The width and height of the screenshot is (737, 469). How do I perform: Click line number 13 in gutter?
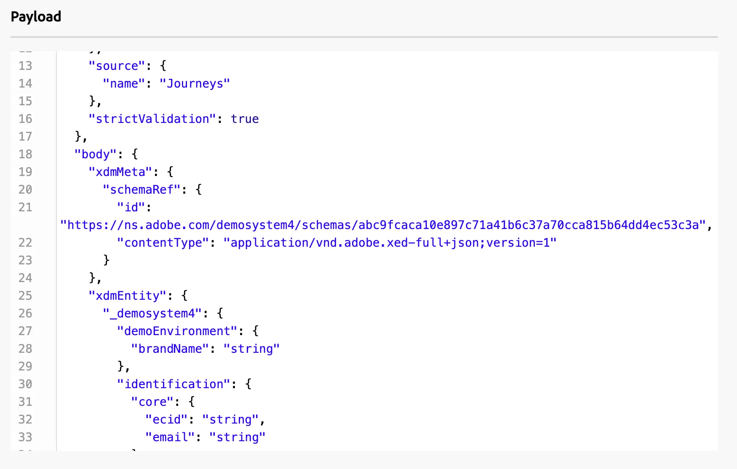(25, 66)
